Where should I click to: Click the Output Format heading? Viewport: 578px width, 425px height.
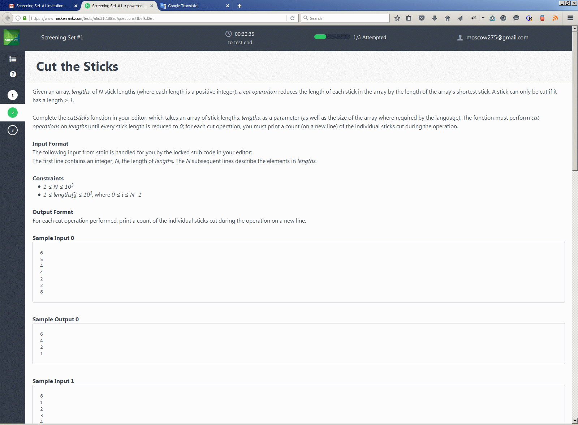(x=53, y=212)
